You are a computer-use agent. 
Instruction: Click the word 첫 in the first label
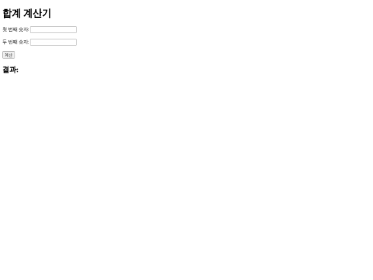pyautogui.click(x=5, y=30)
